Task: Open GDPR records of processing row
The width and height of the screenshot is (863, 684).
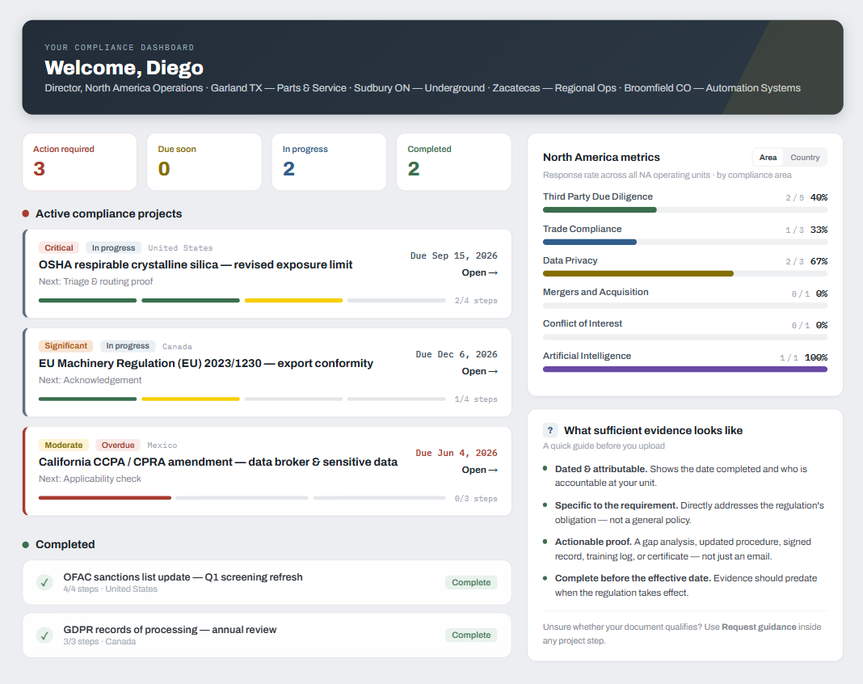Action: [267, 635]
